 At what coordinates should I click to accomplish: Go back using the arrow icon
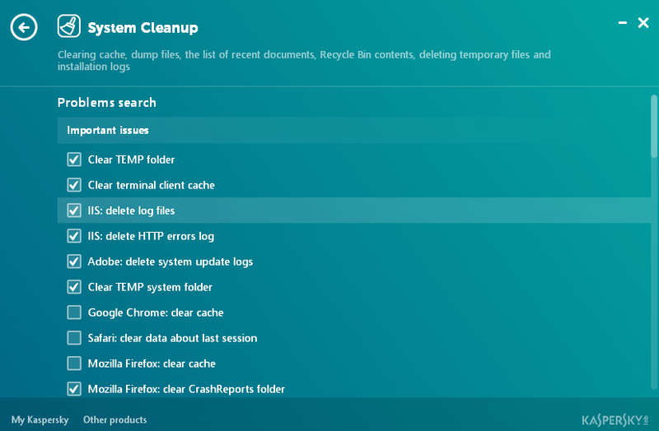pyautogui.click(x=24, y=27)
